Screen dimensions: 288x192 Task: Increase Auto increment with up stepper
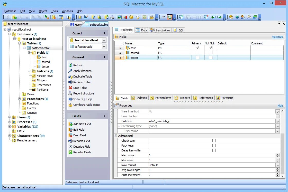[277, 174]
